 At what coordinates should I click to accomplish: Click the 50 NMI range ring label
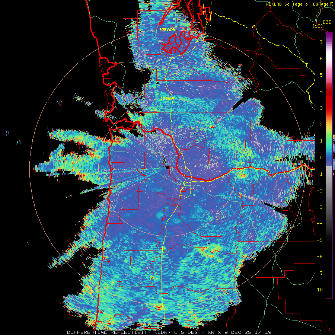coord(167,98)
